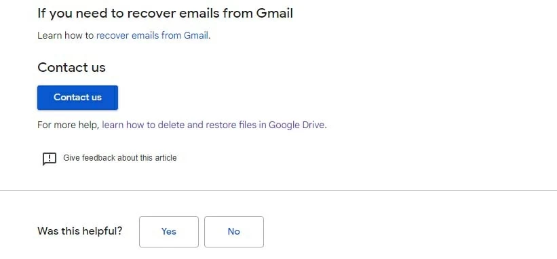The height and width of the screenshot is (259, 557).
Task: Click the 'Learn how to' plain text
Action: pyautogui.click(x=66, y=35)
